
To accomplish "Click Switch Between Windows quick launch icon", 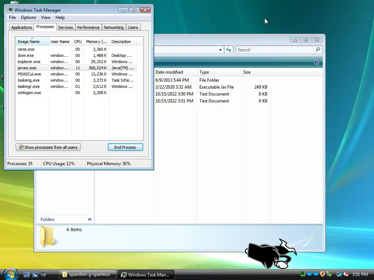I will tap(35, 275).
